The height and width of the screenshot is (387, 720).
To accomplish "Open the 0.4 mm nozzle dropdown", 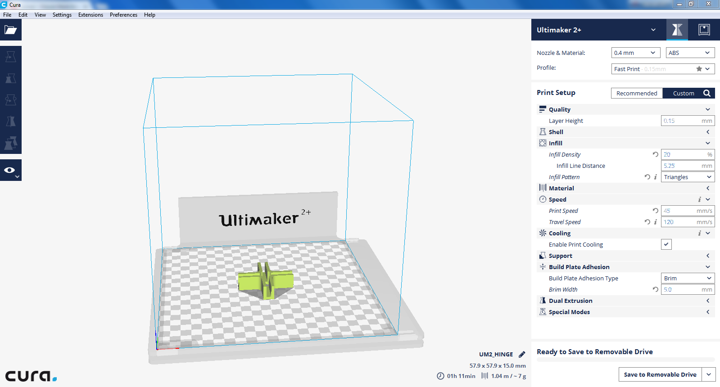I will (x=636, y=53).
